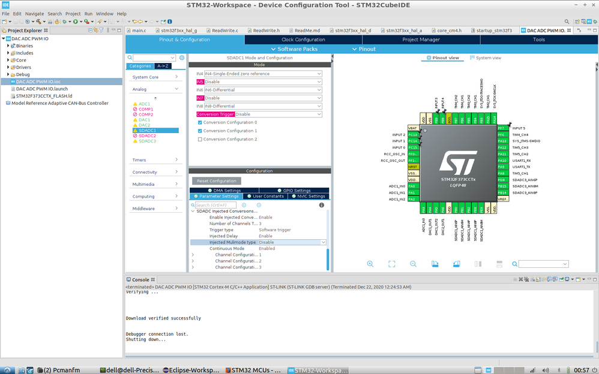Image resolution: width=599 pixels, height=374 pixels.
Task: Click Remove All Terminated Launches in Console
Action: (526, 280)
